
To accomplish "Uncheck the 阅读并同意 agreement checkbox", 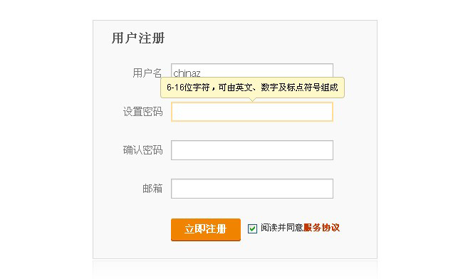I will [x=252, y=228].
